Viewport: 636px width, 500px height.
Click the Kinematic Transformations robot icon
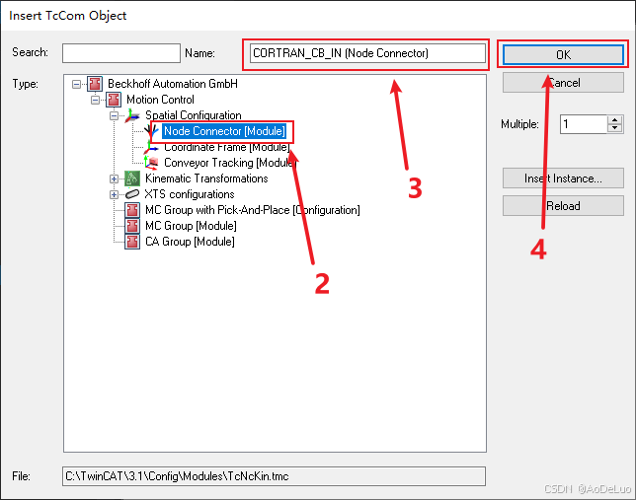(132, 179)
